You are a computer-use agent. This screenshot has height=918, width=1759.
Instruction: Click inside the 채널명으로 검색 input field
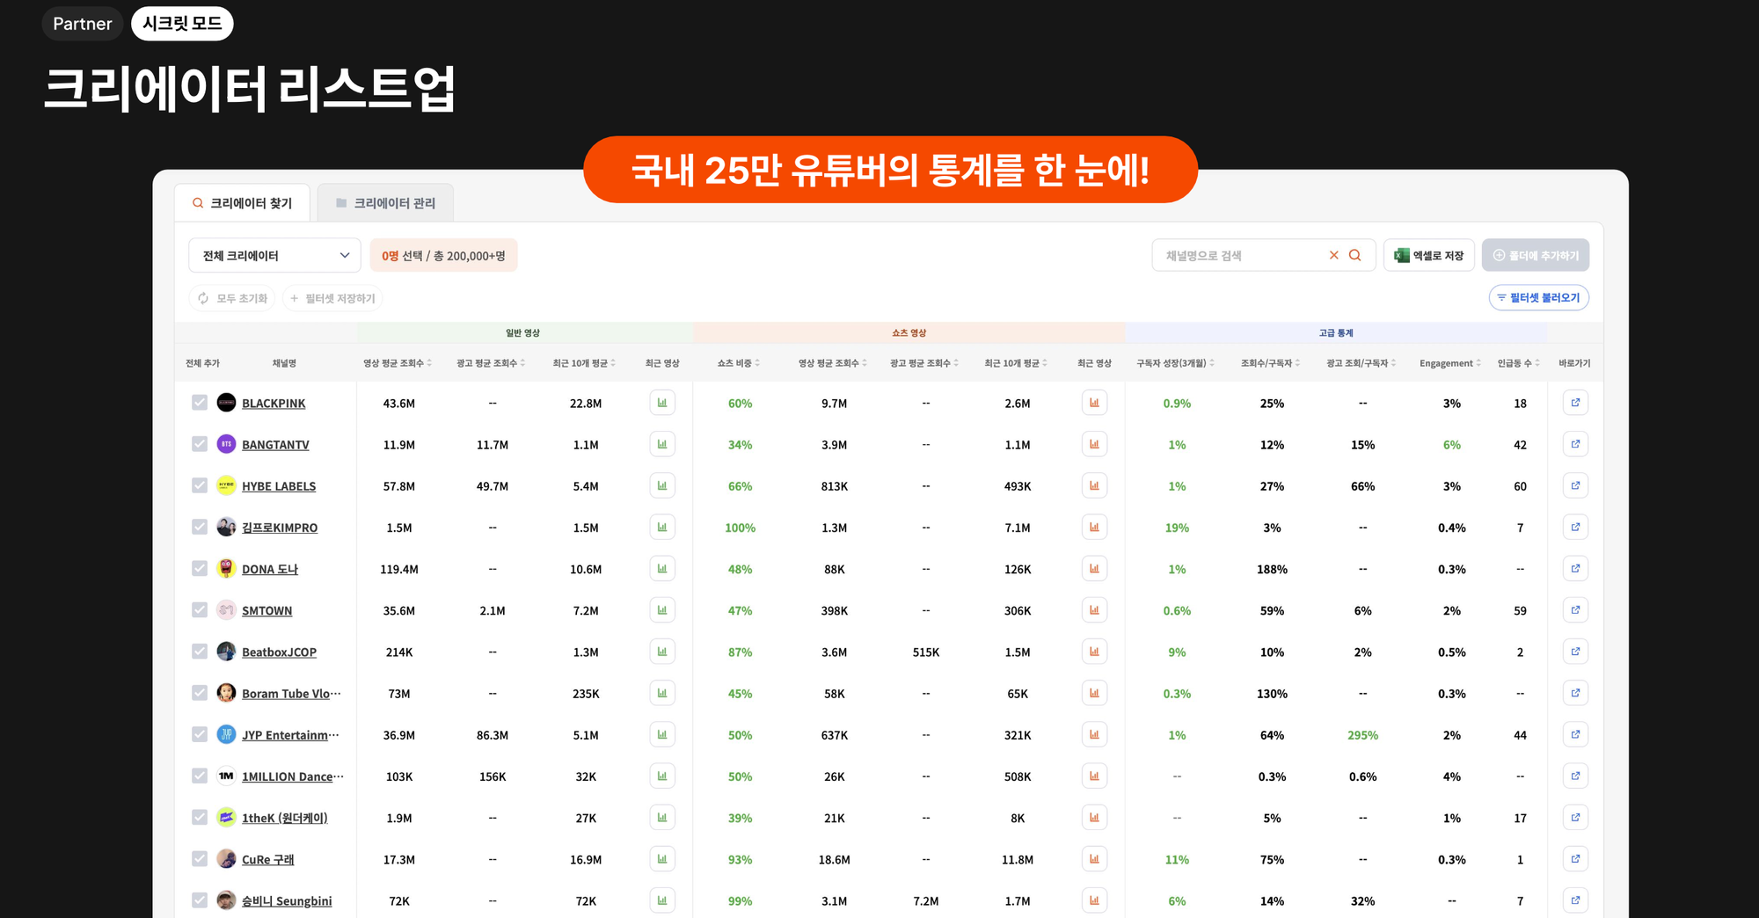pyautogui.click(x=1231, y=255)
